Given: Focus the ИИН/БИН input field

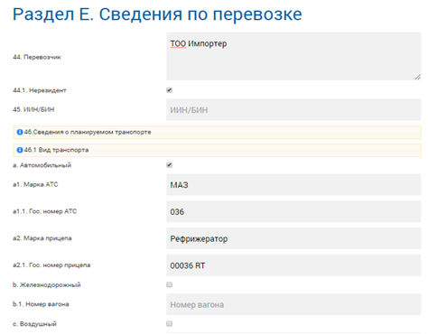Looking at the screenshot, I should point(293,110).
